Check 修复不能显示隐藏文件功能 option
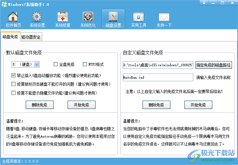This screenshot has height=165, width=238. tap(14, 93)
